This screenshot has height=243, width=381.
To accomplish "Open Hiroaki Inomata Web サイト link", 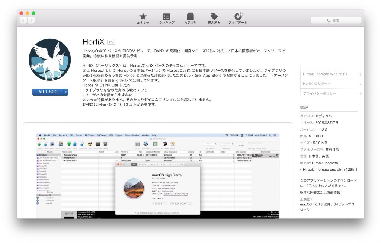I will [326, 74].
